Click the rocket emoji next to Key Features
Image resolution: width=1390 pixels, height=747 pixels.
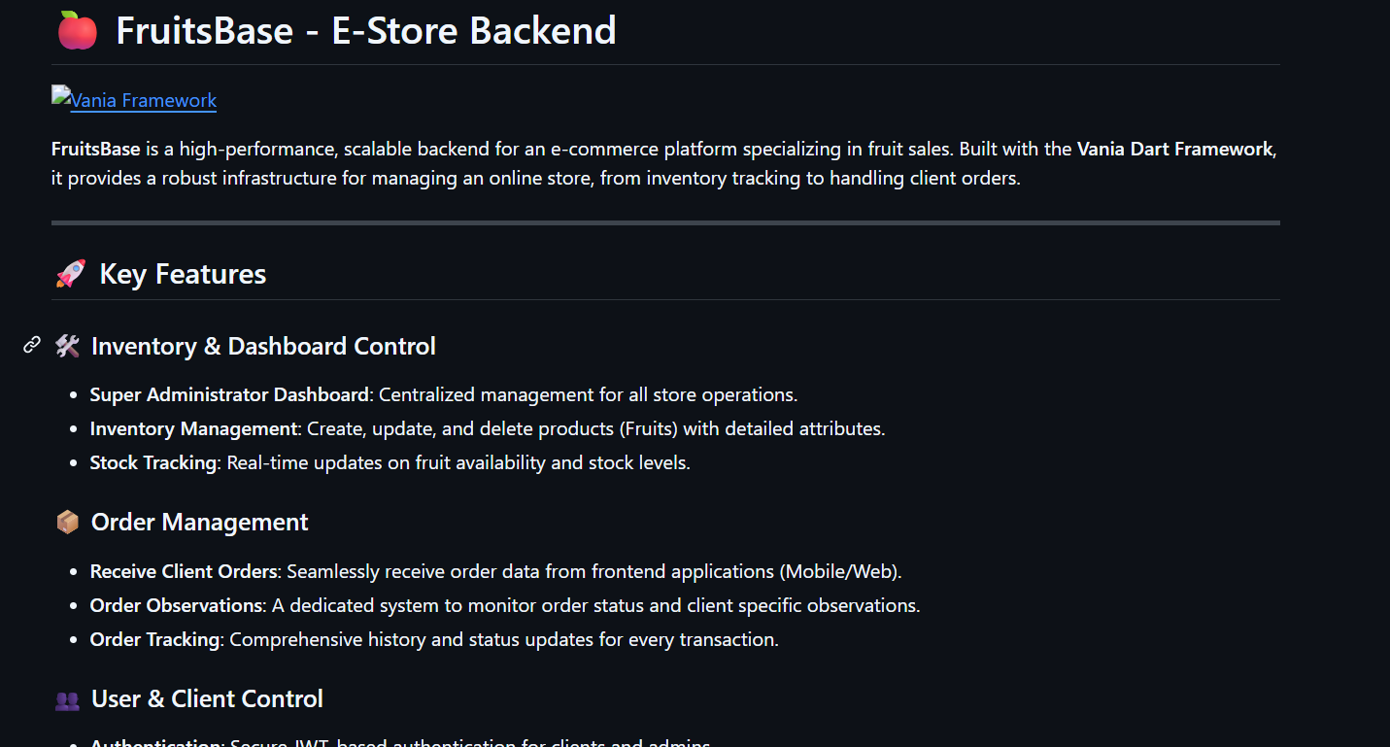tap(70, 274)
